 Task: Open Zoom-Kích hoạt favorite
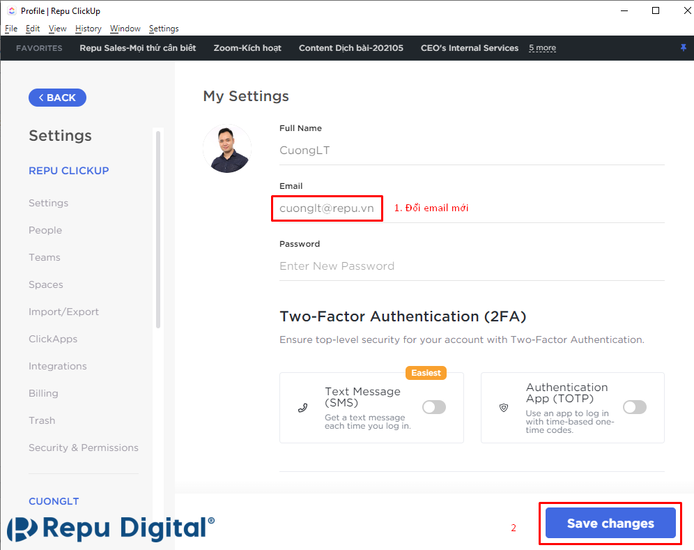247,48
